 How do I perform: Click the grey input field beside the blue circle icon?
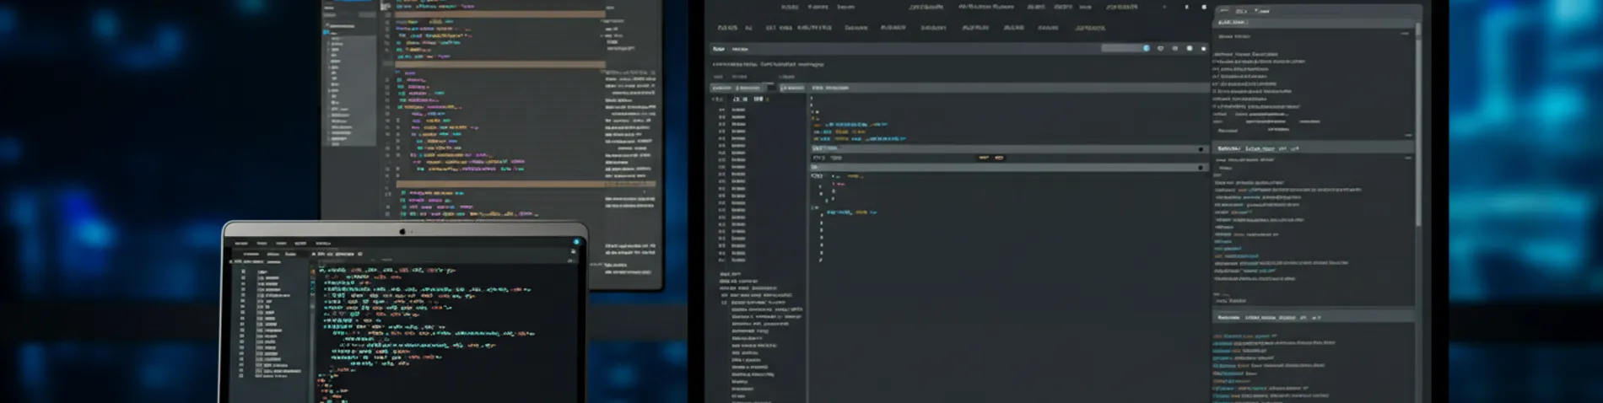(1121, 49)
